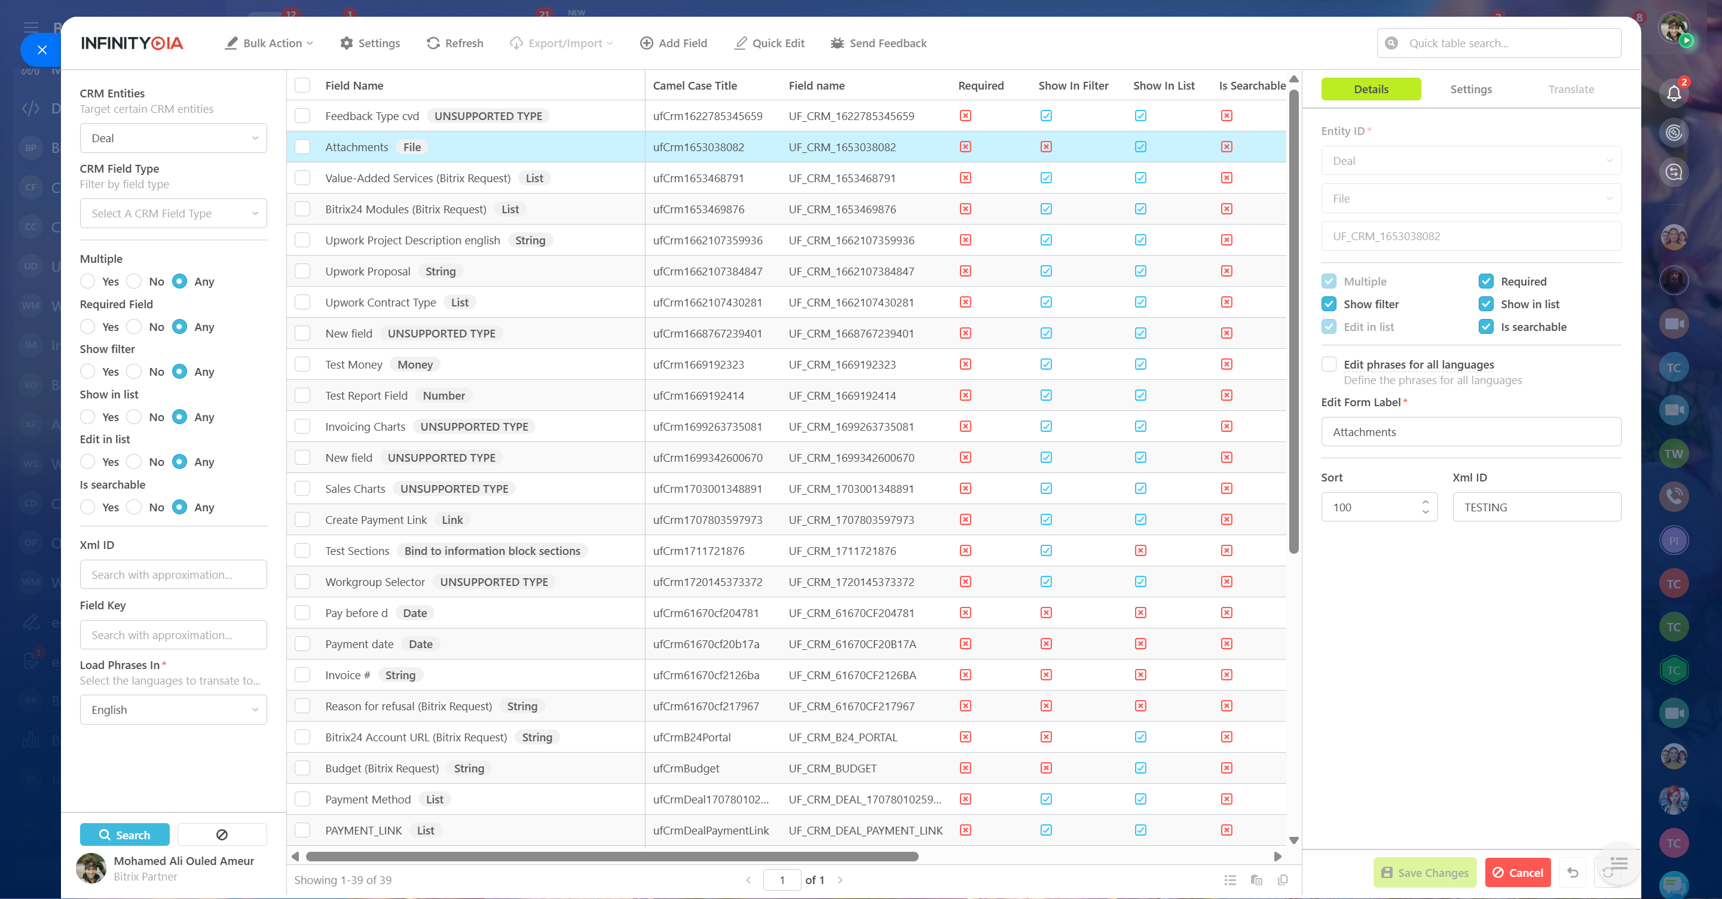Open table Settings gear icon
This screenshot has height=899, width=1722.
(346, 44)
